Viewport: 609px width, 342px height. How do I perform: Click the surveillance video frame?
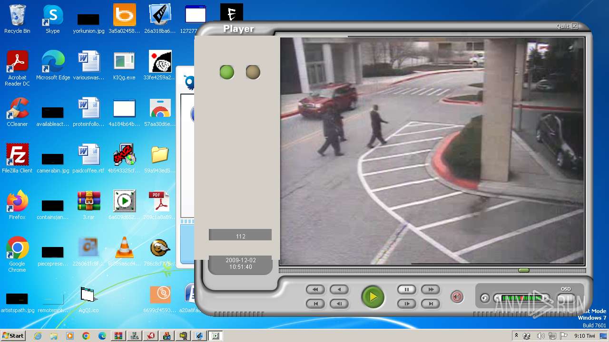432,151
